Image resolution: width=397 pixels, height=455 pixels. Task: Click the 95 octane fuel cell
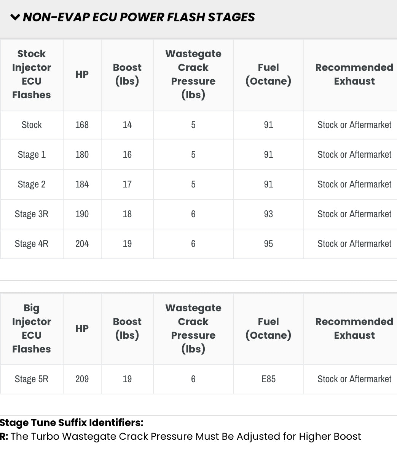(x=268, y=244)
